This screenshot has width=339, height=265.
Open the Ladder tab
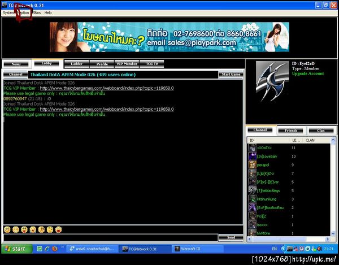tap(76, 64)
